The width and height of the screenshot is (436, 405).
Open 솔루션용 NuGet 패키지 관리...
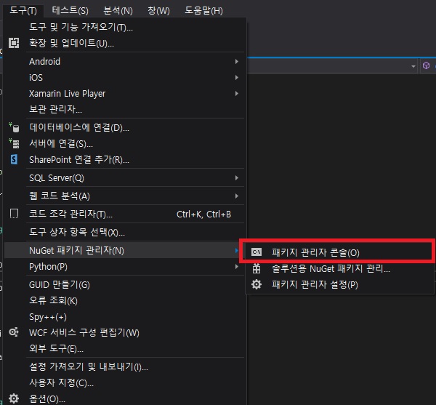pyautogui.click(x=331, y=269)
